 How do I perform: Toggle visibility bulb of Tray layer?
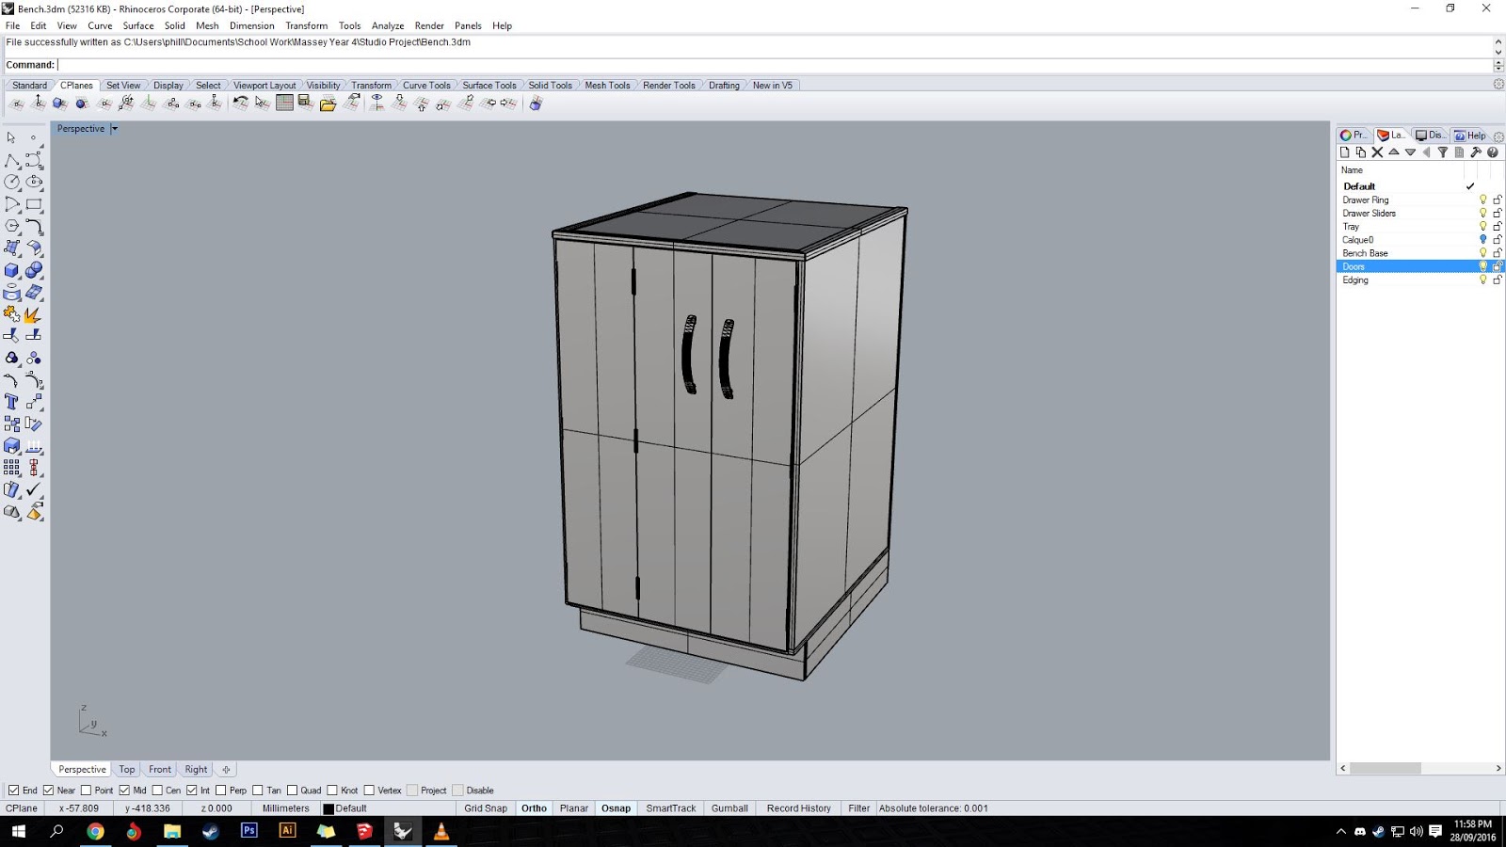(x=1482, y=227)
